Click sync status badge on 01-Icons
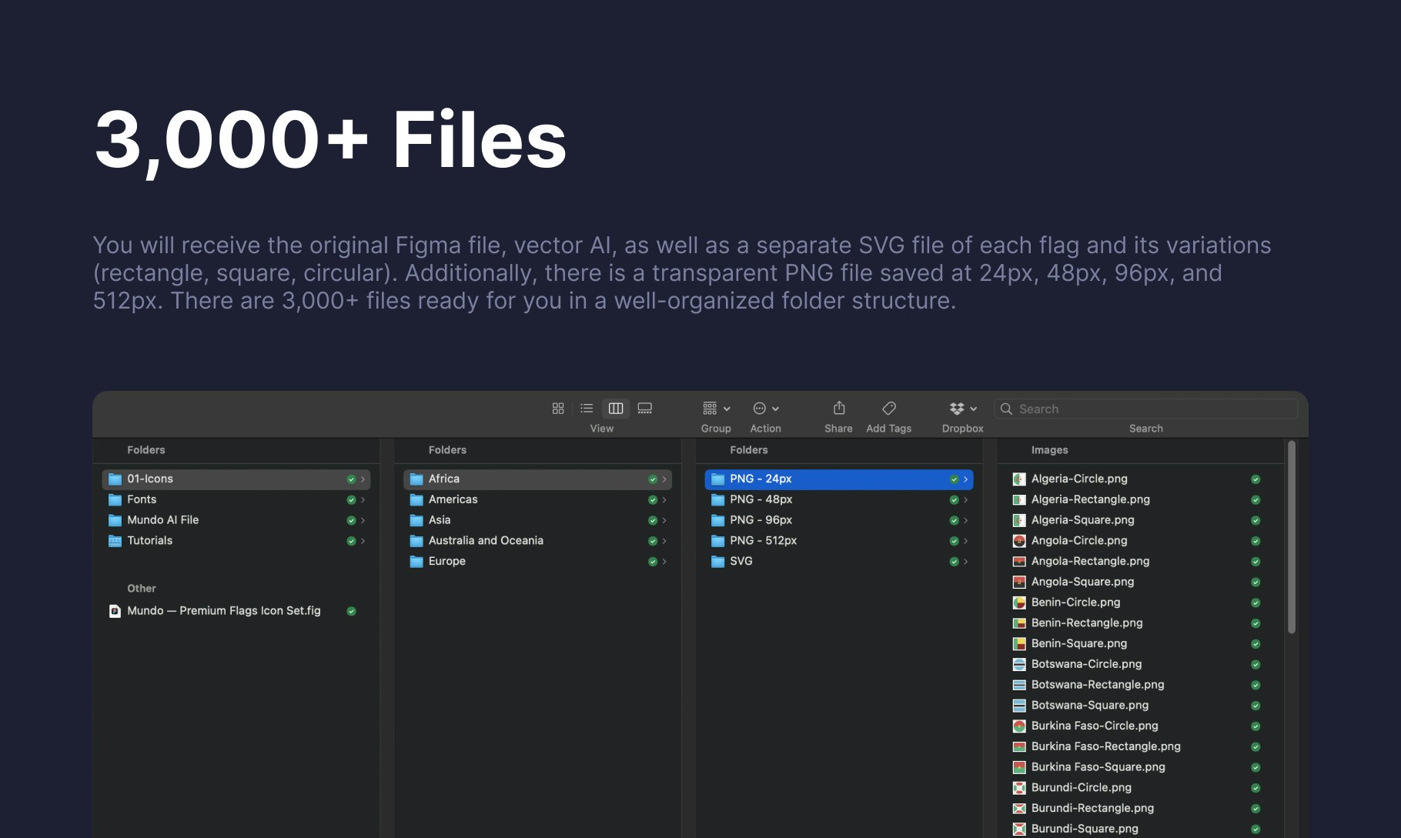The image size is (1401, 838). [x=351, y=479]
